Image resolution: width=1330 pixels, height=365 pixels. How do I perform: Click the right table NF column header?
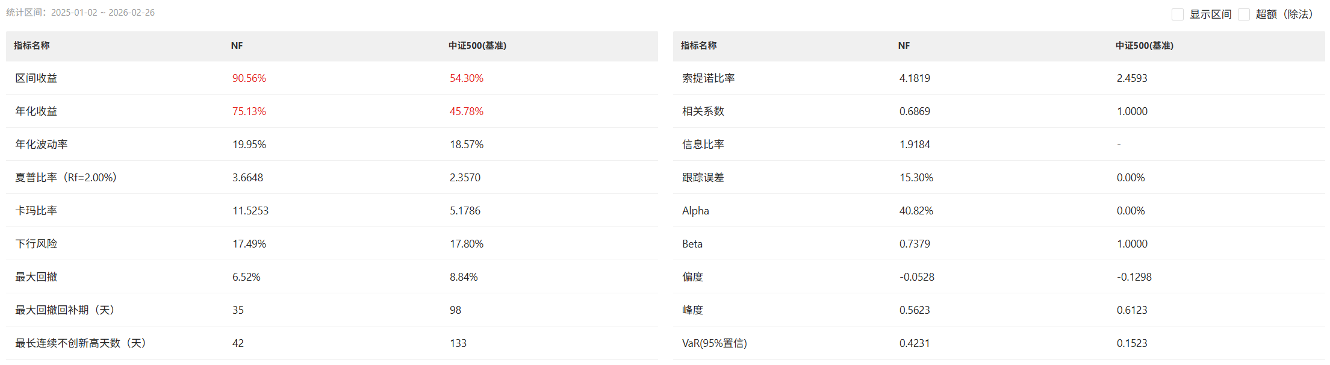coord(904,46)
